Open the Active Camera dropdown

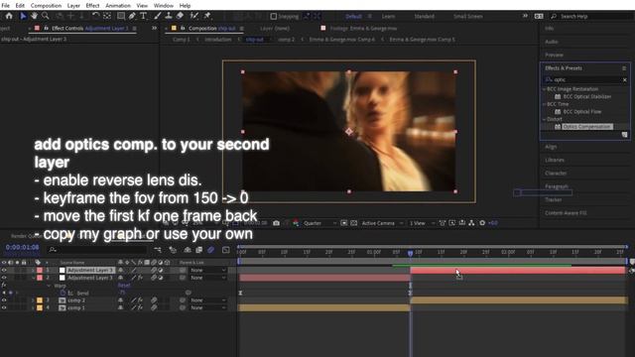(x=382, y=223)
